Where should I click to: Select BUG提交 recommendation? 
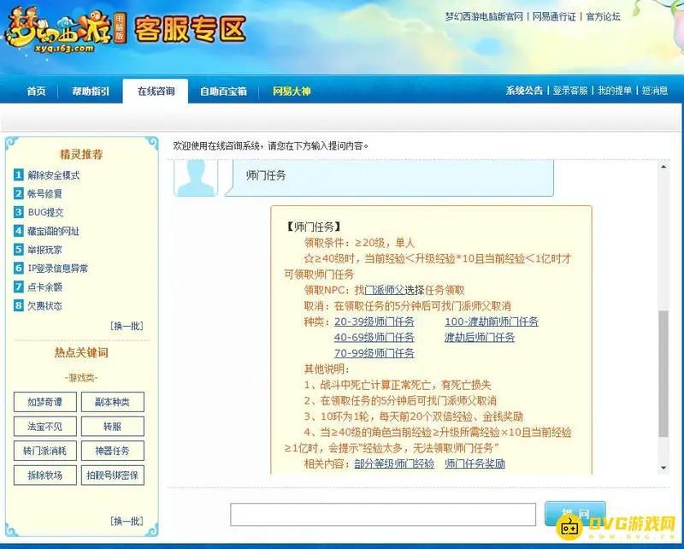pos(46,212)
